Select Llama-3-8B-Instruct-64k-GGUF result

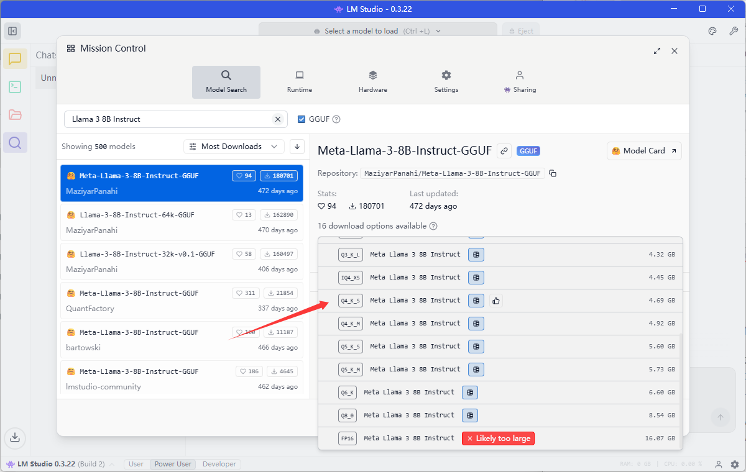[182, 222]
